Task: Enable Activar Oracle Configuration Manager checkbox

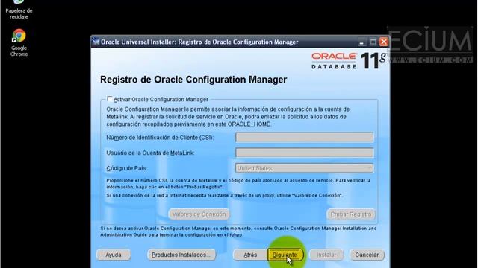Action: pos(110,99)
